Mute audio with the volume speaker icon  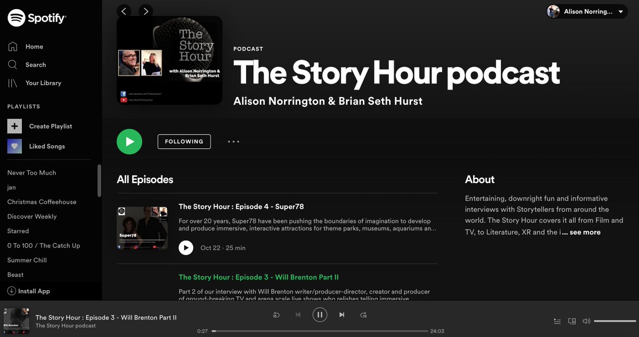586,321
